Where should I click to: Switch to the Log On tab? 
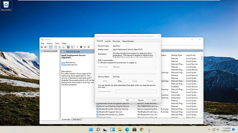click(108, 41)
